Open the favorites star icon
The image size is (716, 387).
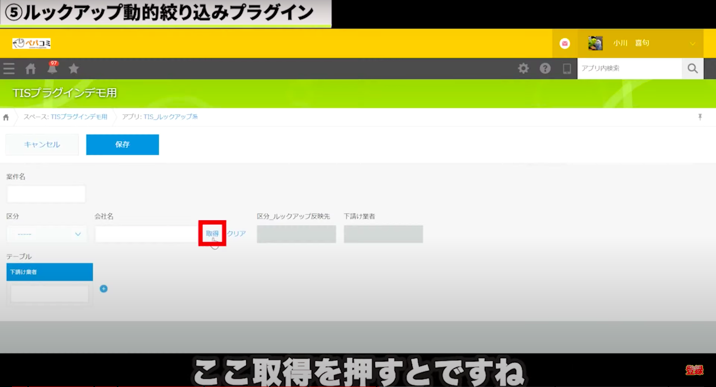pos(74,69)
